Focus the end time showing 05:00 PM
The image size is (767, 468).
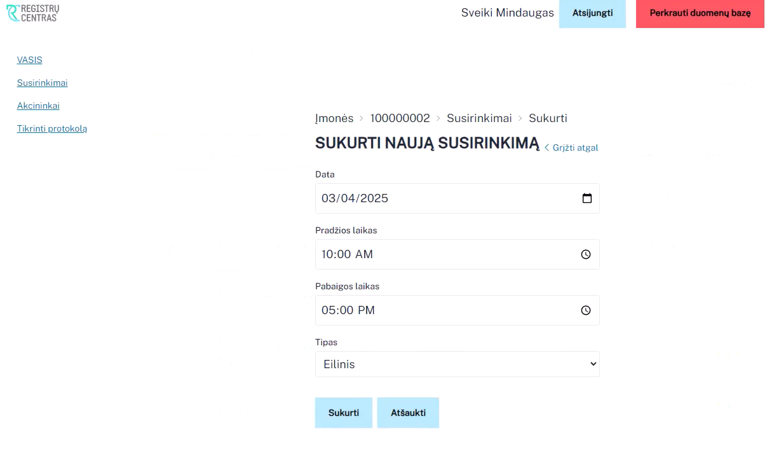tap(458, 310)
